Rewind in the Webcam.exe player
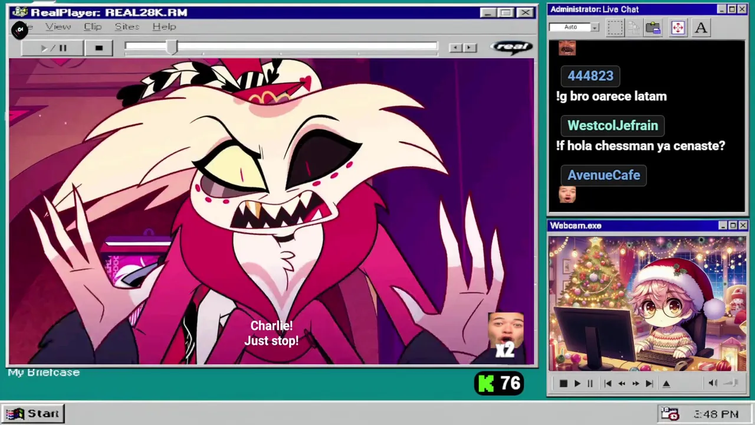 [622, 384]
